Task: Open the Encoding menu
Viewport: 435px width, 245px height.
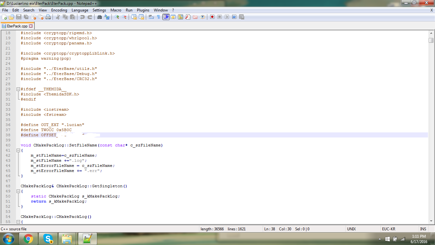Action: (x=59, y=10)
